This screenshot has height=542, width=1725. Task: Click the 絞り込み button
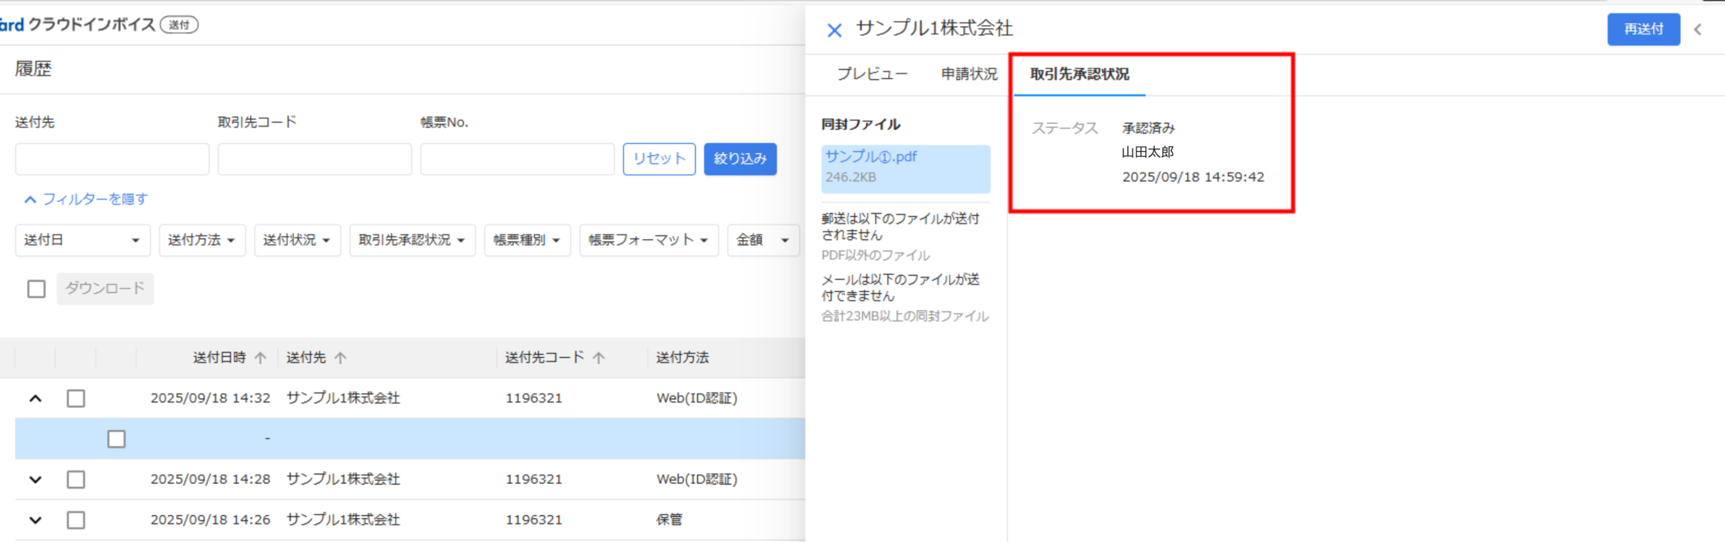740,159
